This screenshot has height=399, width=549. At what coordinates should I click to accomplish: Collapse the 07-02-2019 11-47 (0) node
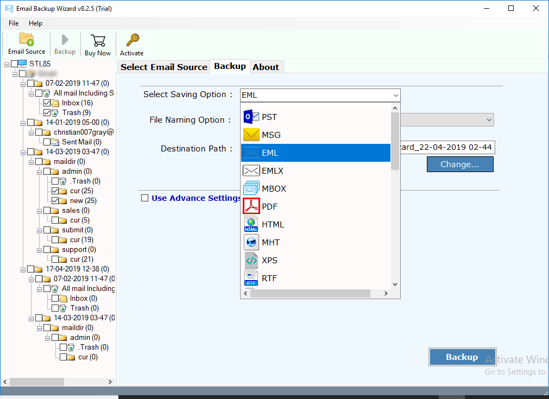(23, 84)
